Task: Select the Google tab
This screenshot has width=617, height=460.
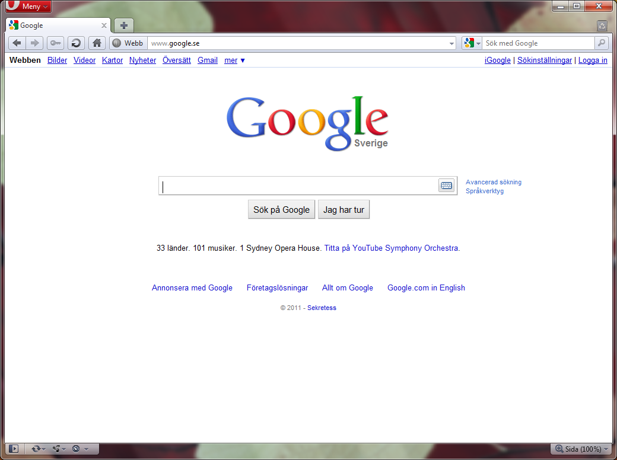Action: (58, 25)
